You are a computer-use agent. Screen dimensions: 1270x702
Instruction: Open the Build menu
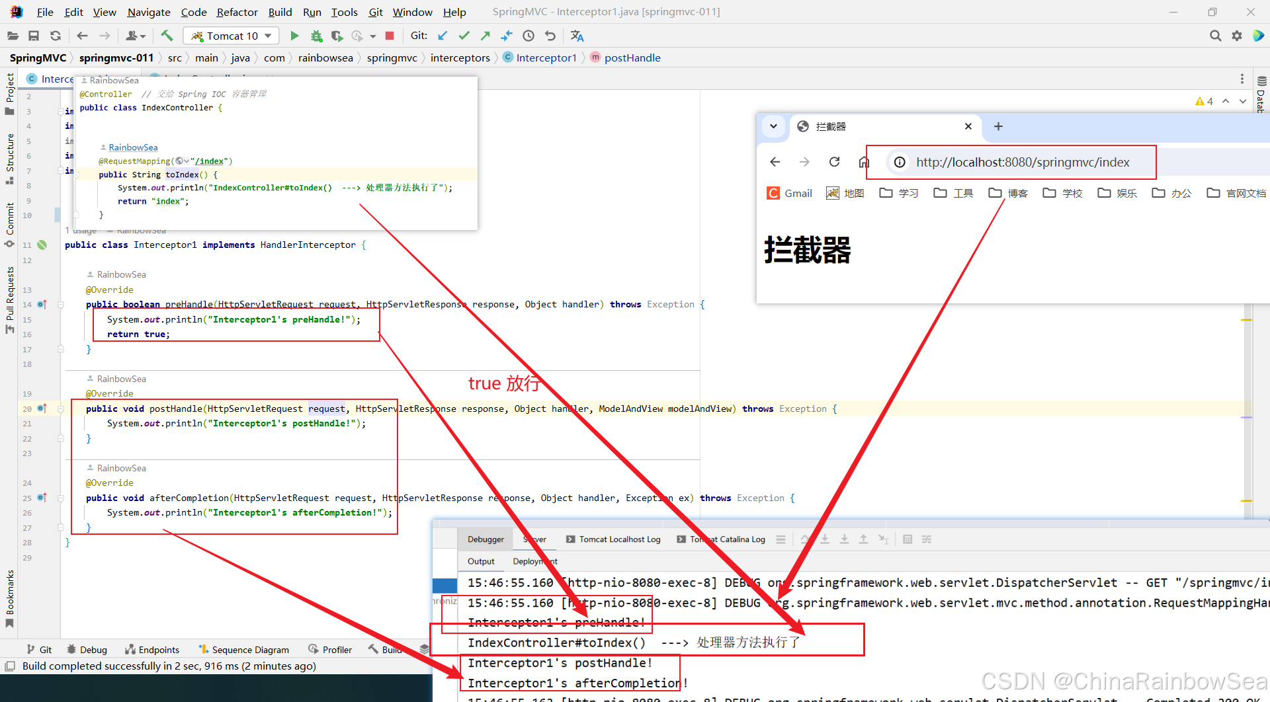[280, 12]
